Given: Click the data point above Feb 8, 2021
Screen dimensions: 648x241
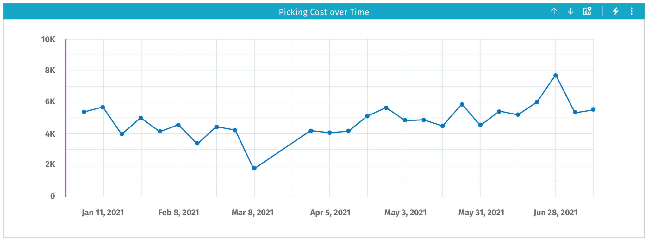Looking at the screenshot, I should pyautogui.click(x=178, y=125).
